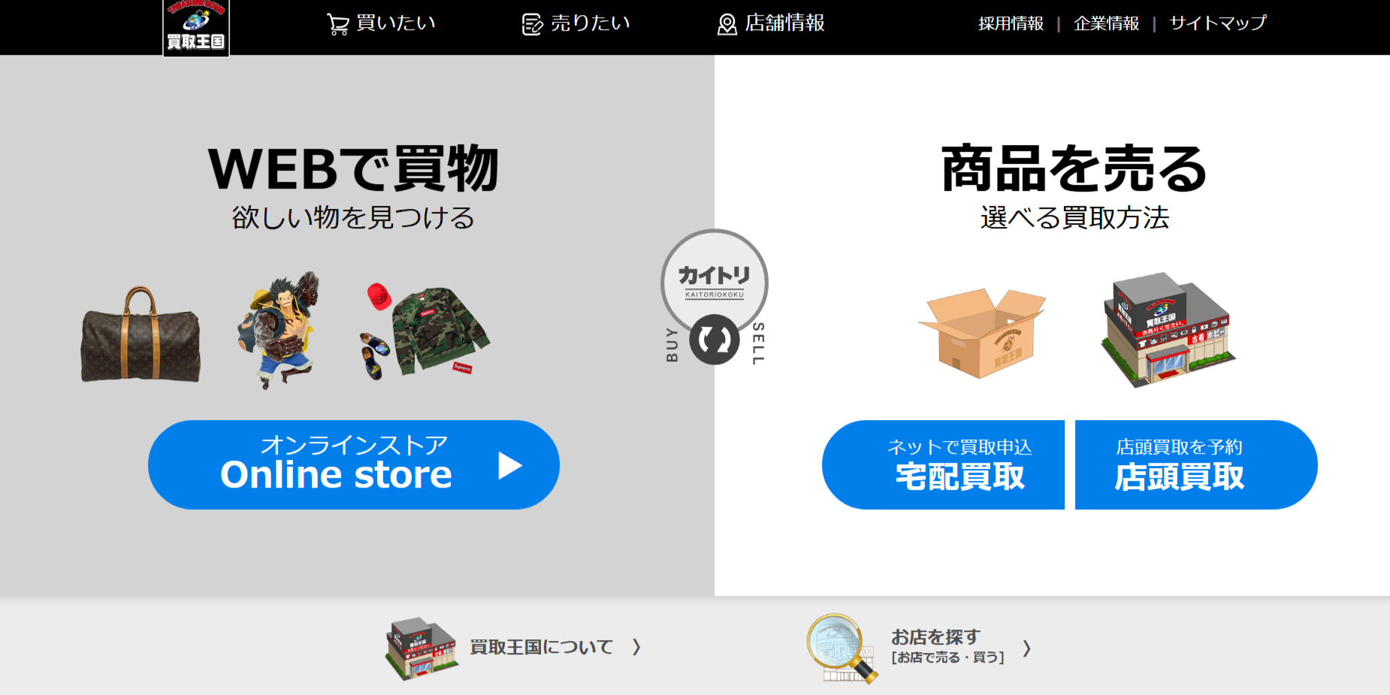Image resolution: width=1390 pixels, height=695 pixels.
Task: Click the 店頭買取 reservation button
Action: pyautogui.click(x=1196, y=464)
